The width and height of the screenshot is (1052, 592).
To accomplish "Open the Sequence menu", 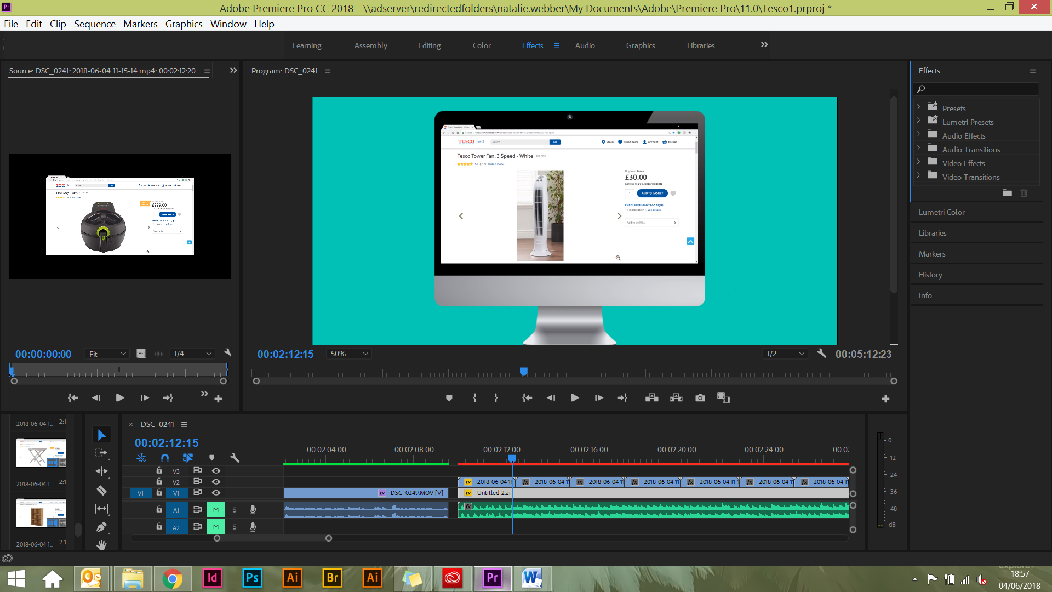I will [x=95, y=24].
